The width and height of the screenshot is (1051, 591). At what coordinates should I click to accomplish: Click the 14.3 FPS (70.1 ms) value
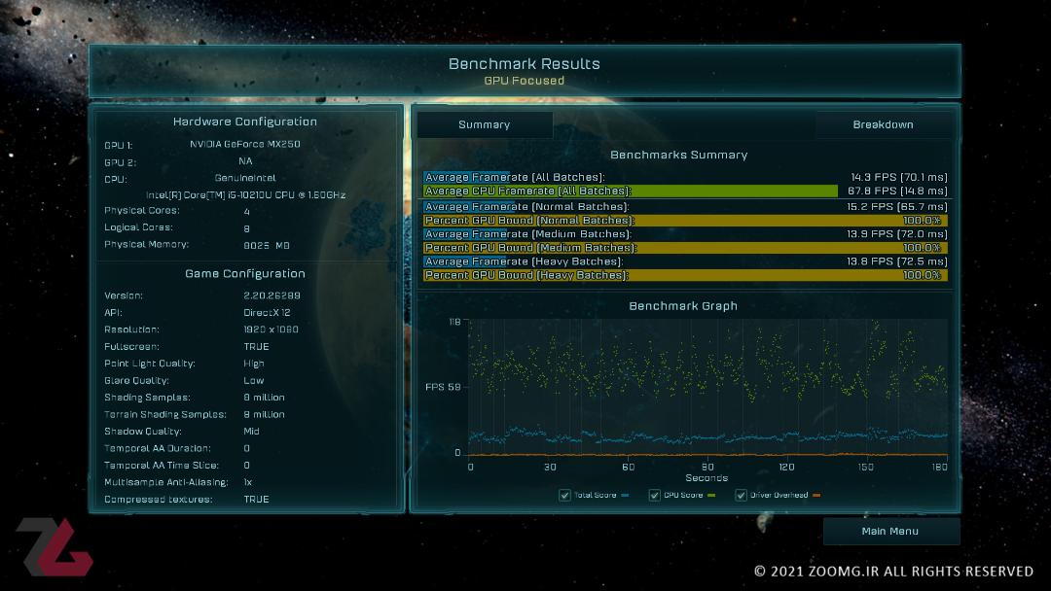point(899,177)
